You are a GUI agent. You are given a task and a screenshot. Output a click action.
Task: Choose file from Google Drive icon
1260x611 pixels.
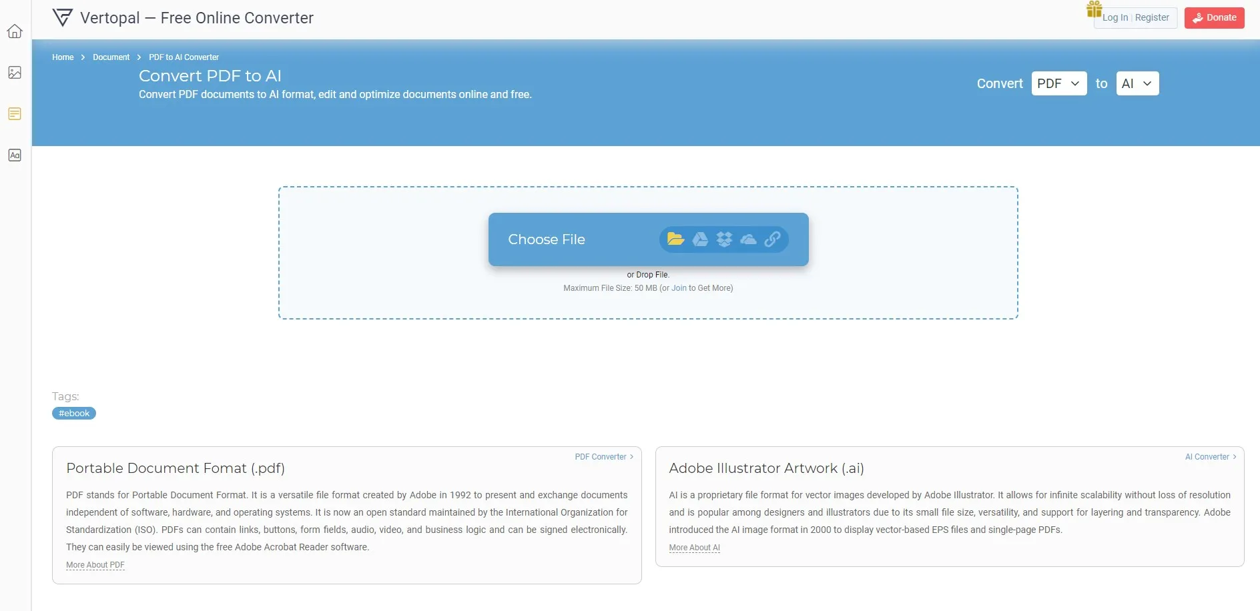point(700,239)
